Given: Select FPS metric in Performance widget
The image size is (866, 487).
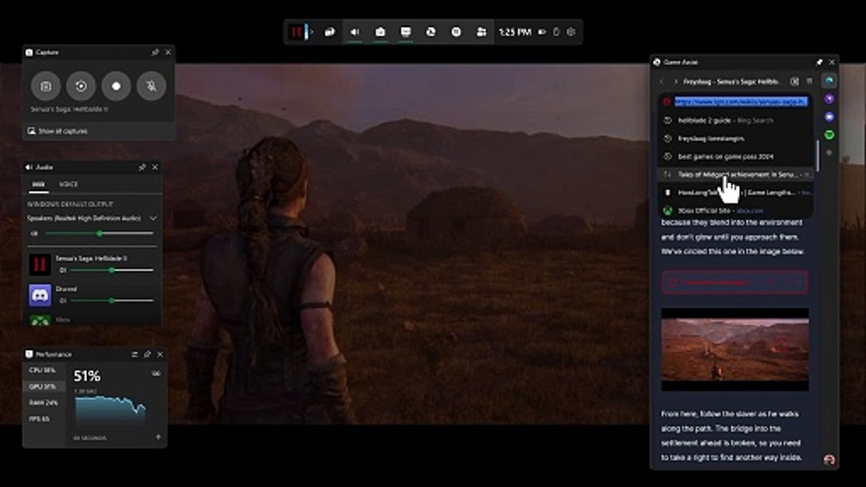Looking at the screenshot, I should (x=43, y=419).
